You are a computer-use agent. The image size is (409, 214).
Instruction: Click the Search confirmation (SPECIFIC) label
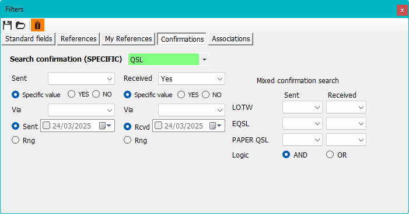(x=66, y=59)
